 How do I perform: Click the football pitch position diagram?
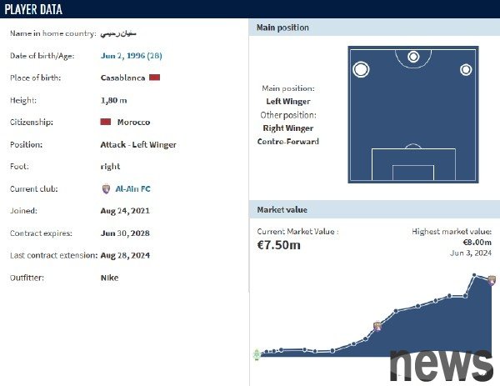[413, 113]
